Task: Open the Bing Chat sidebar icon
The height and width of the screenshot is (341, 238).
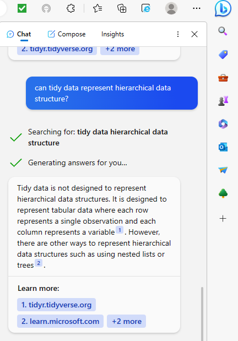Action: [223, 8]
